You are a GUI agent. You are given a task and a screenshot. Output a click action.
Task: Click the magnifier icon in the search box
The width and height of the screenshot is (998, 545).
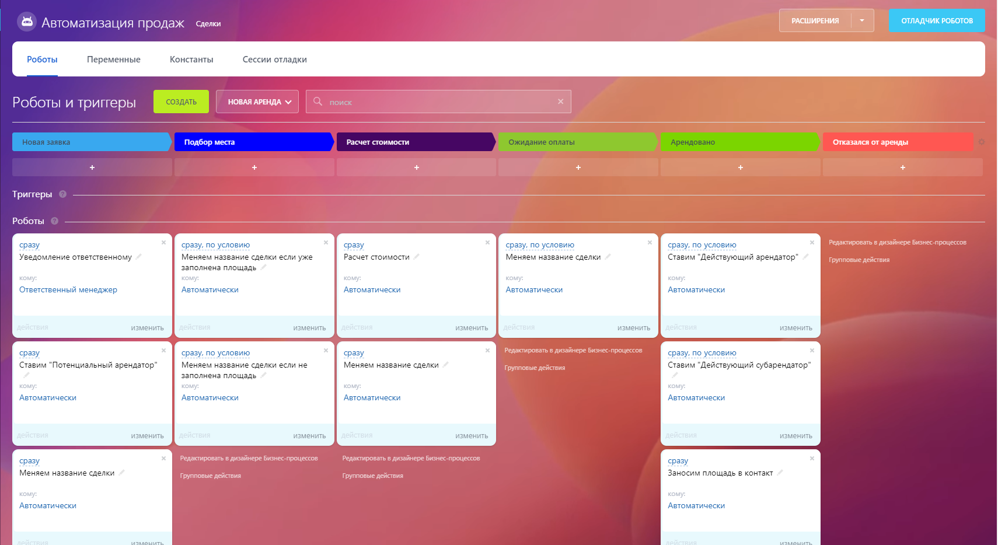(x=317, y=102)
